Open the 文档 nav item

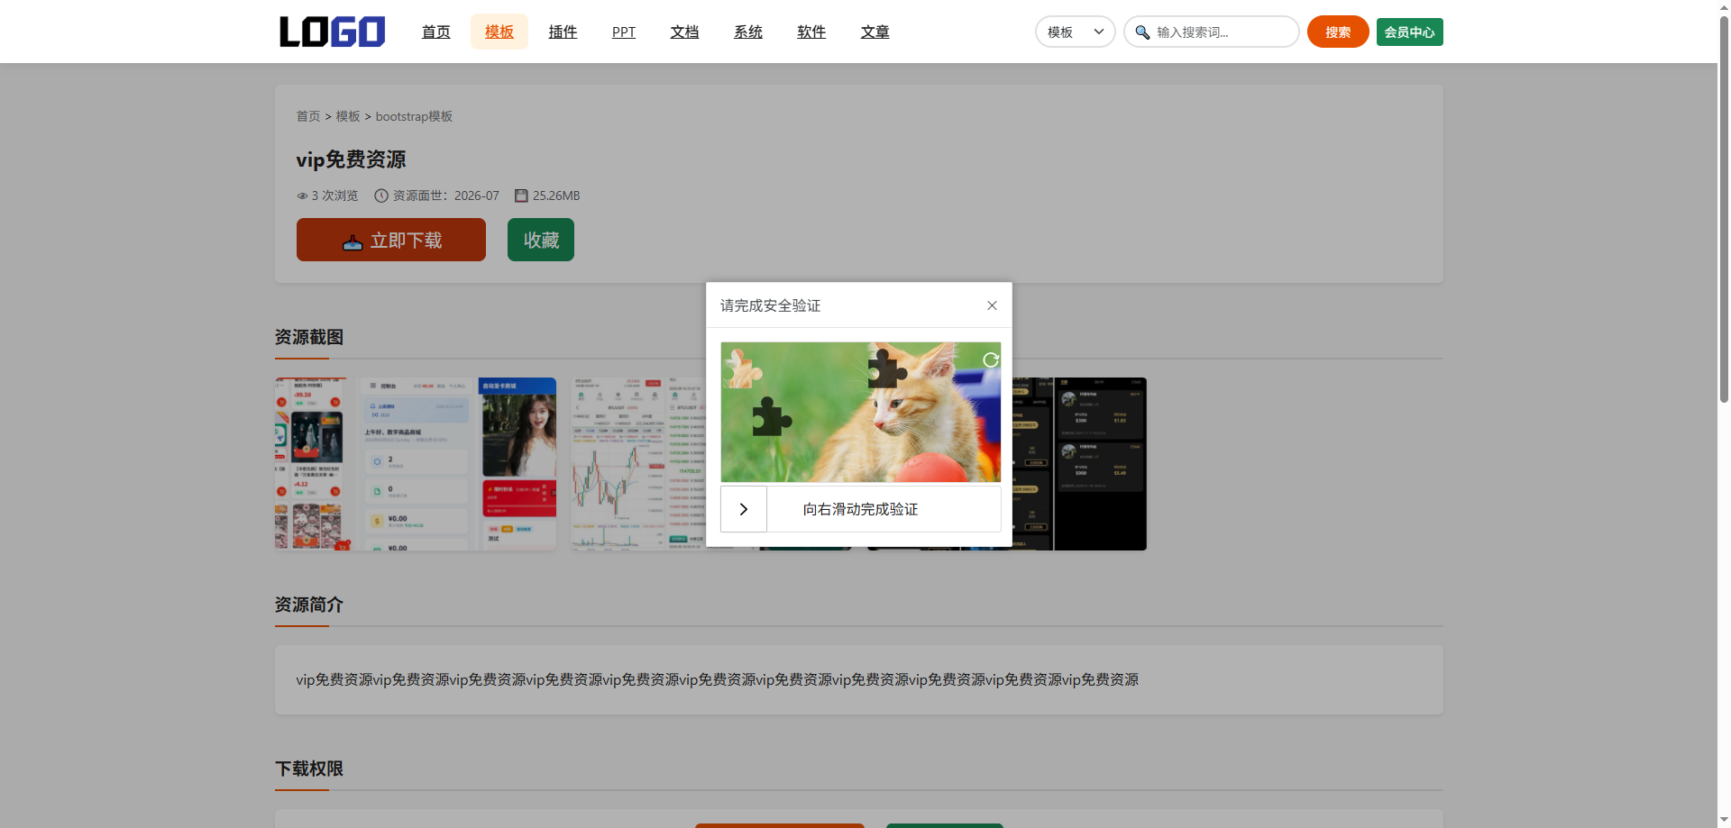point(685,32)
